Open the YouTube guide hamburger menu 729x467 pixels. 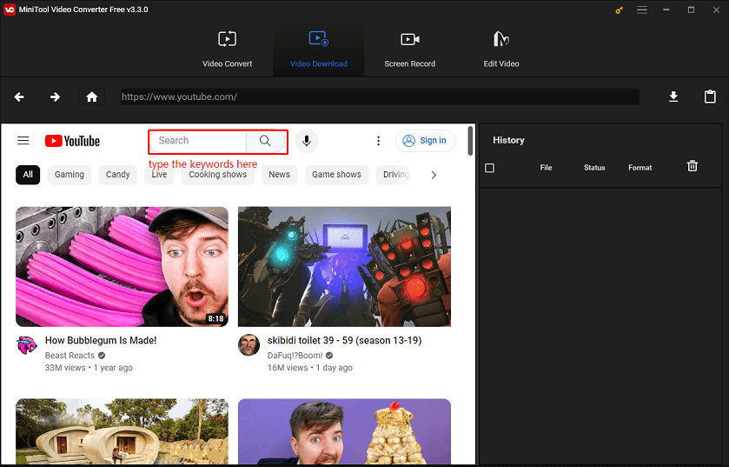pos(23,141)
